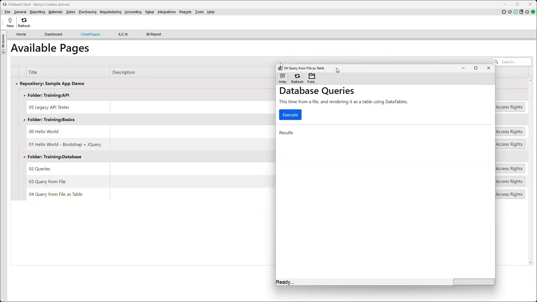Open the Help icon in query window

(x=282, y=76)
